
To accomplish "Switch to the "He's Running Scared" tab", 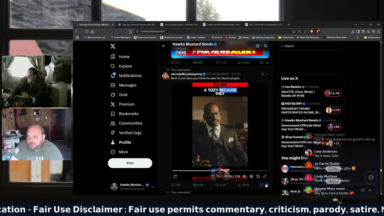I will pyautogui.click(x=179, y=25).
